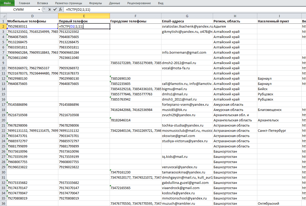
Task: Click header cell Мобильные телефоны
Action: click(32, 21)
